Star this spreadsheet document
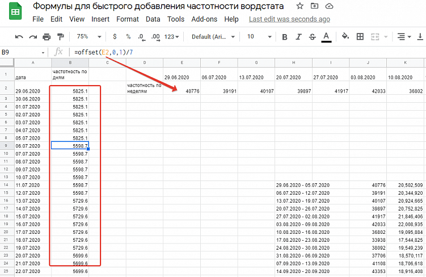This screenshot has width=426, height=277. (300, 6)
